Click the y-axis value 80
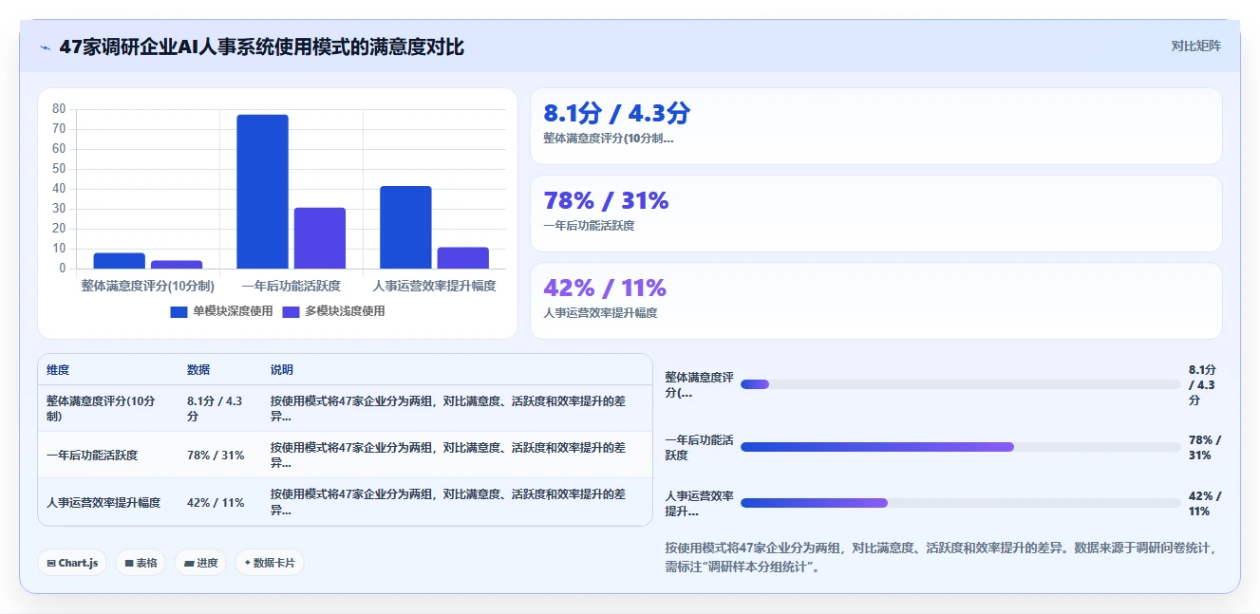 [x=59, y=108]
